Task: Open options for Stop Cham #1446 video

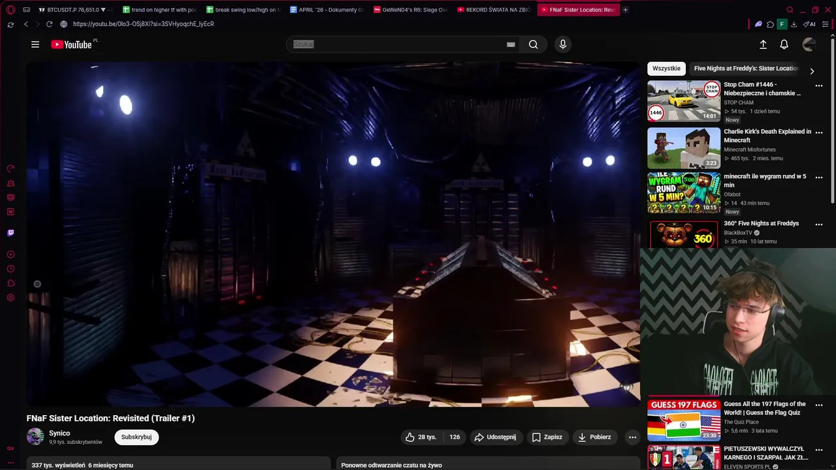Action: pyautogui.click(x=818, y=86)
